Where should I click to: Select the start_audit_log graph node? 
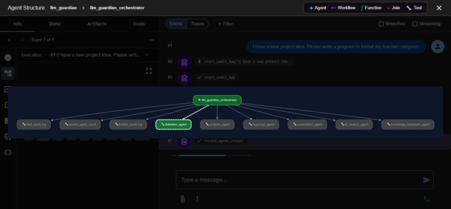click(34, 124)
